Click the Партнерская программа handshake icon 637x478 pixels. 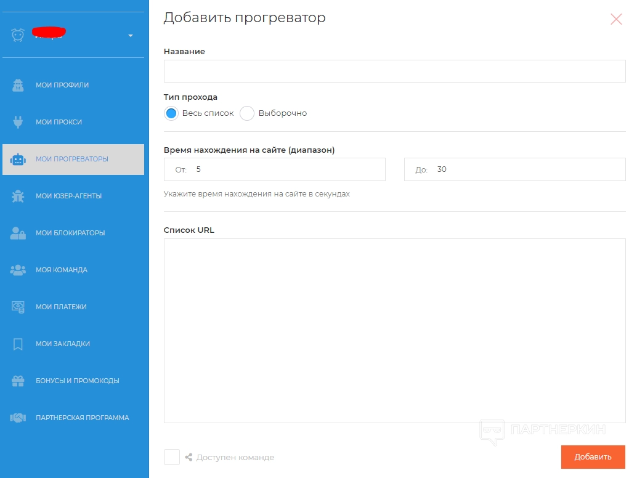click(x=18, y=418)
